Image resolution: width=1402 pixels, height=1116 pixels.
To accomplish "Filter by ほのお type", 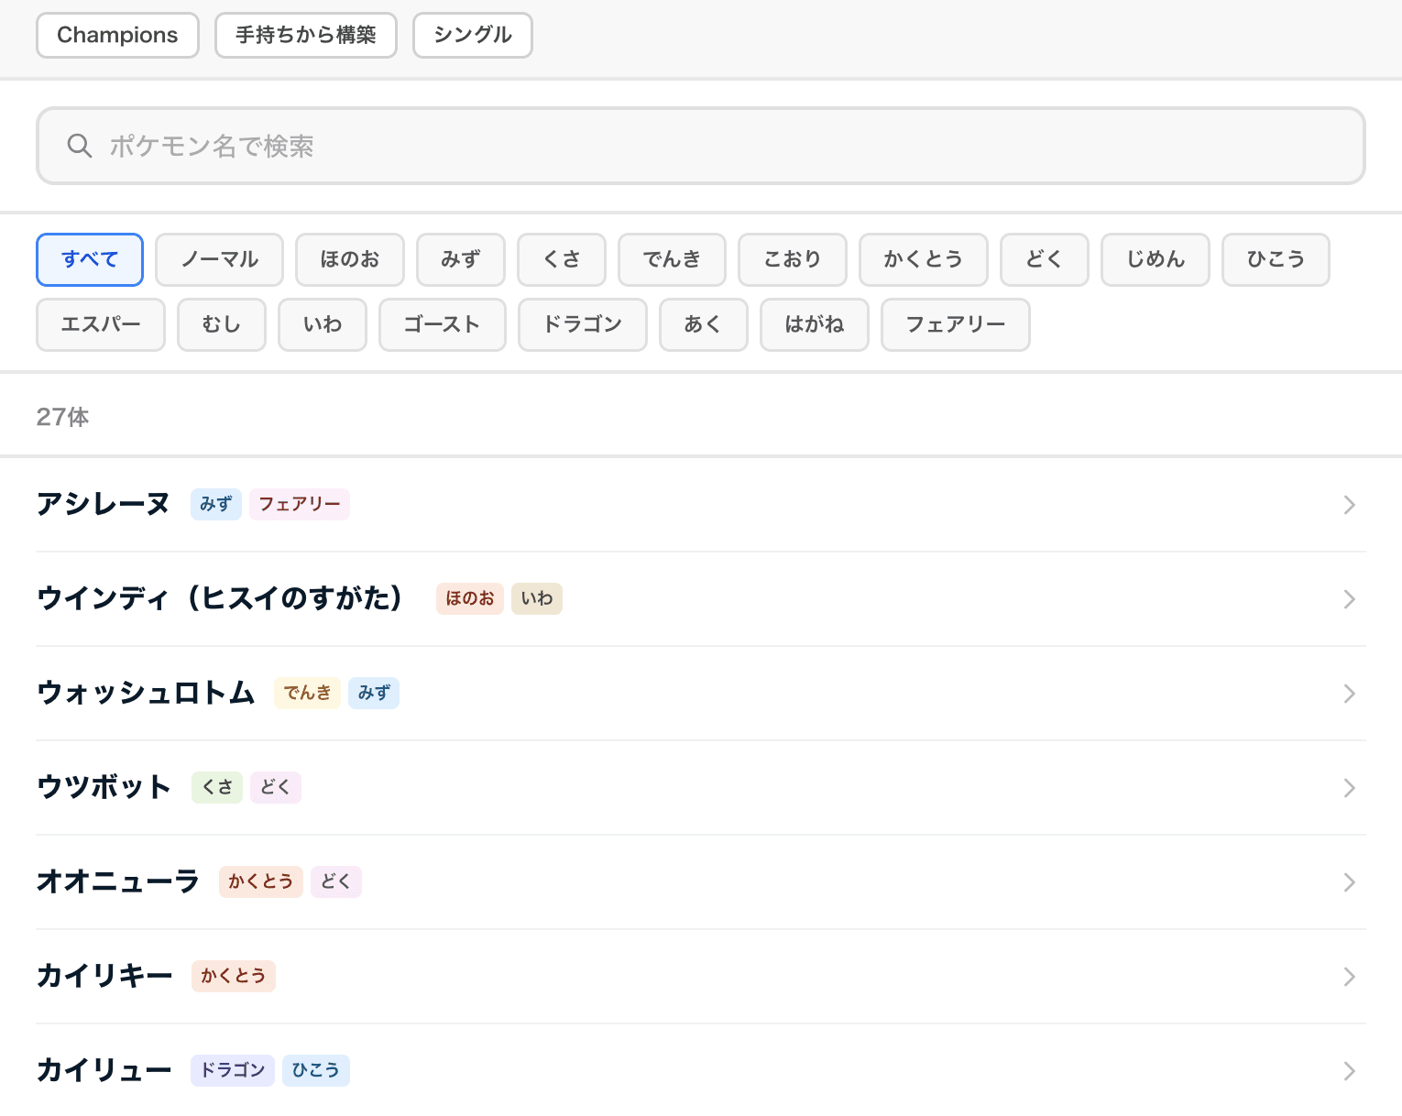I will 350,259.
